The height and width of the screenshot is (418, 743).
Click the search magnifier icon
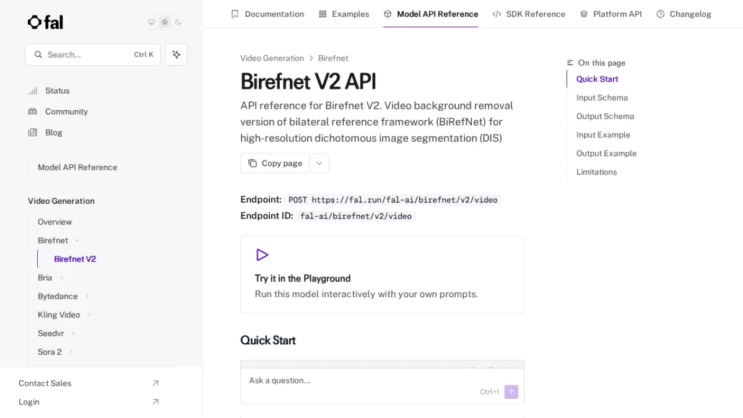coord(38,54)
